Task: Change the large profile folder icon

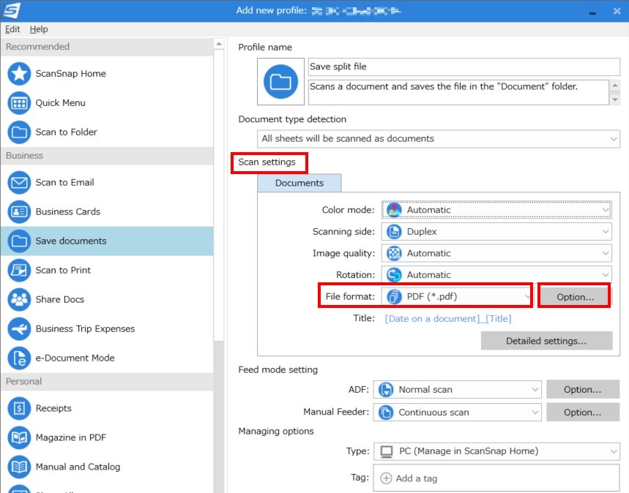Action: [280, 82]
